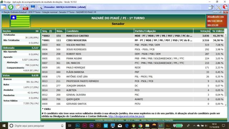Open the divulgacandcontas.tse.jus.br link
Screen dimensions: 229x129
[126, 116]
